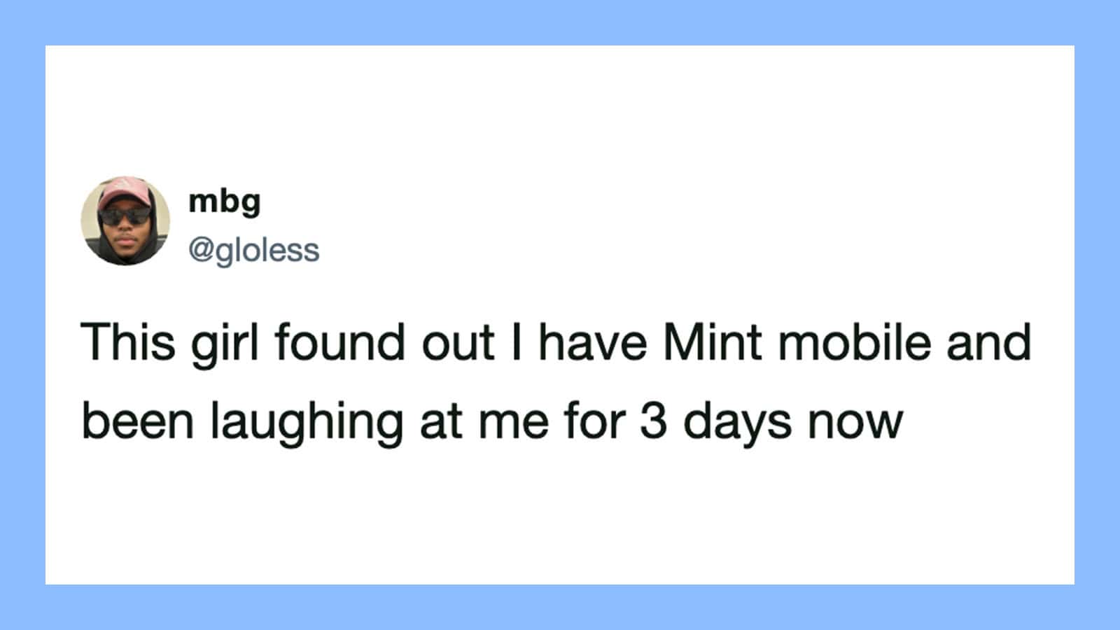This screenshot has width=1120, height=630.
Task: Open the mbg display name
Action: click(x=225, y=202)
